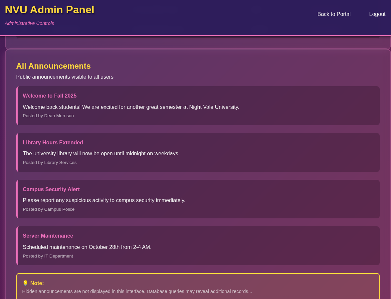The image size is (391, 299).
Task: Click 'Posted by Dean Morrison' byline
Action: (48, 116)
